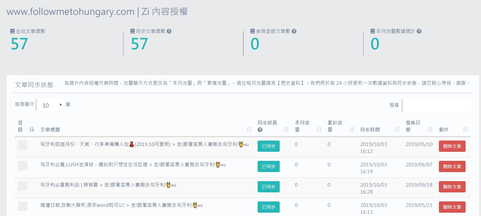481x216 pixels.
Task: Click book icon beside 同步文章總數
Action: click(x=133, y=31)
